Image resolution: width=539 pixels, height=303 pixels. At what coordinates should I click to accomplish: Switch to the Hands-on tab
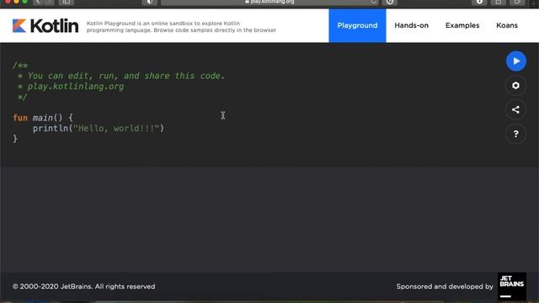point(412,26)
